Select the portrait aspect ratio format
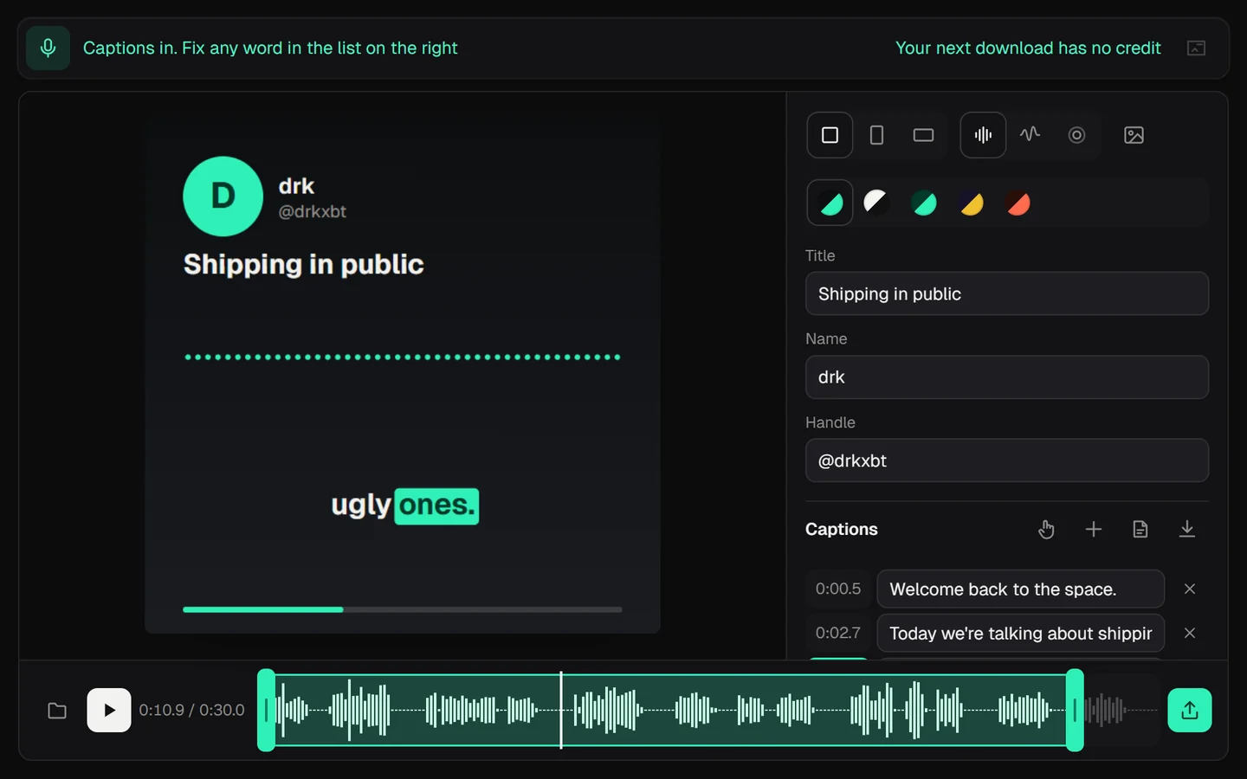Screen dimensions: 1247x779 pos(876,135)
